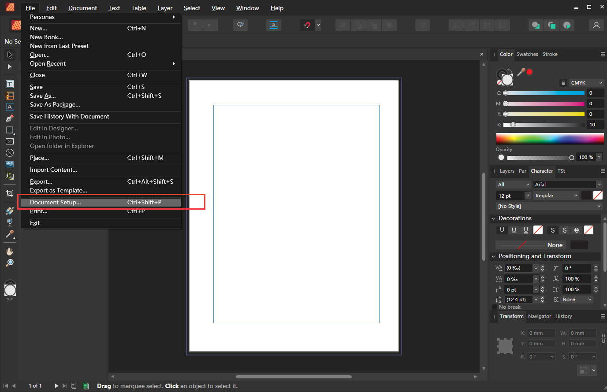607x392 pixels.
Task: Open the Layers panel tab
Action: coord(507,171)
